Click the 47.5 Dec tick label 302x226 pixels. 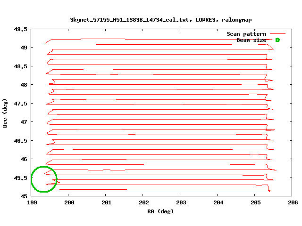coord(20,104)
